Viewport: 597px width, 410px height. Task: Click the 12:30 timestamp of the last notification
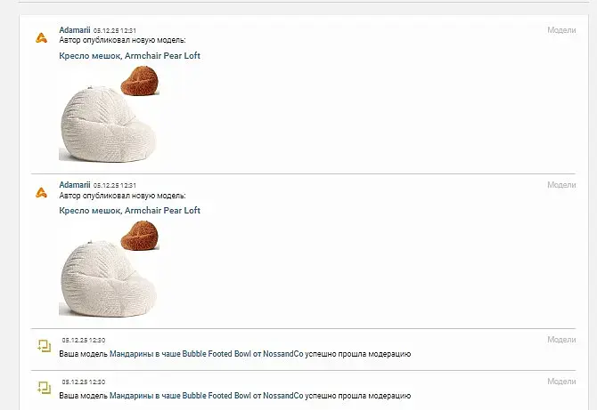(84, 382)
